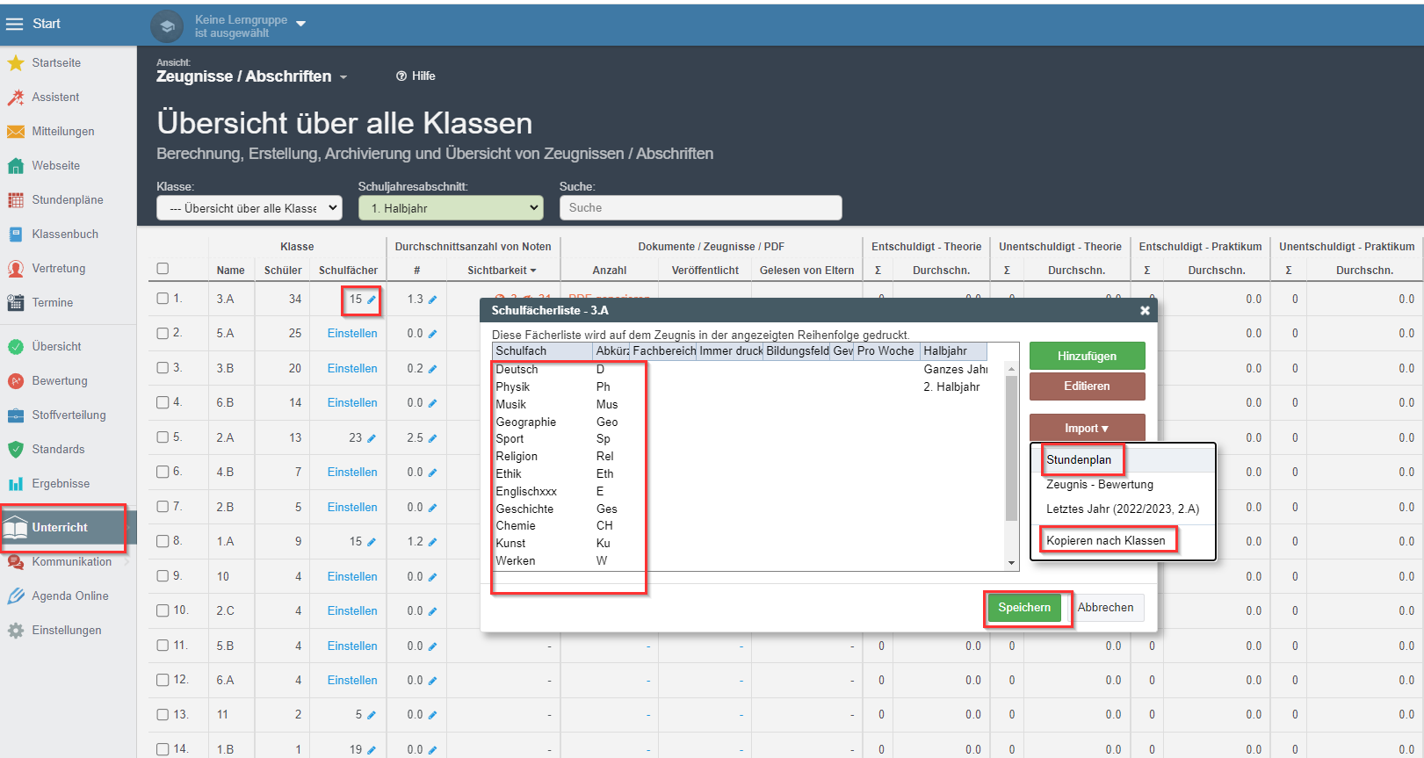This screenshot has height=758, width=1424.
Task: Click the Startseite star icon
Action: (x=15, y=63)
